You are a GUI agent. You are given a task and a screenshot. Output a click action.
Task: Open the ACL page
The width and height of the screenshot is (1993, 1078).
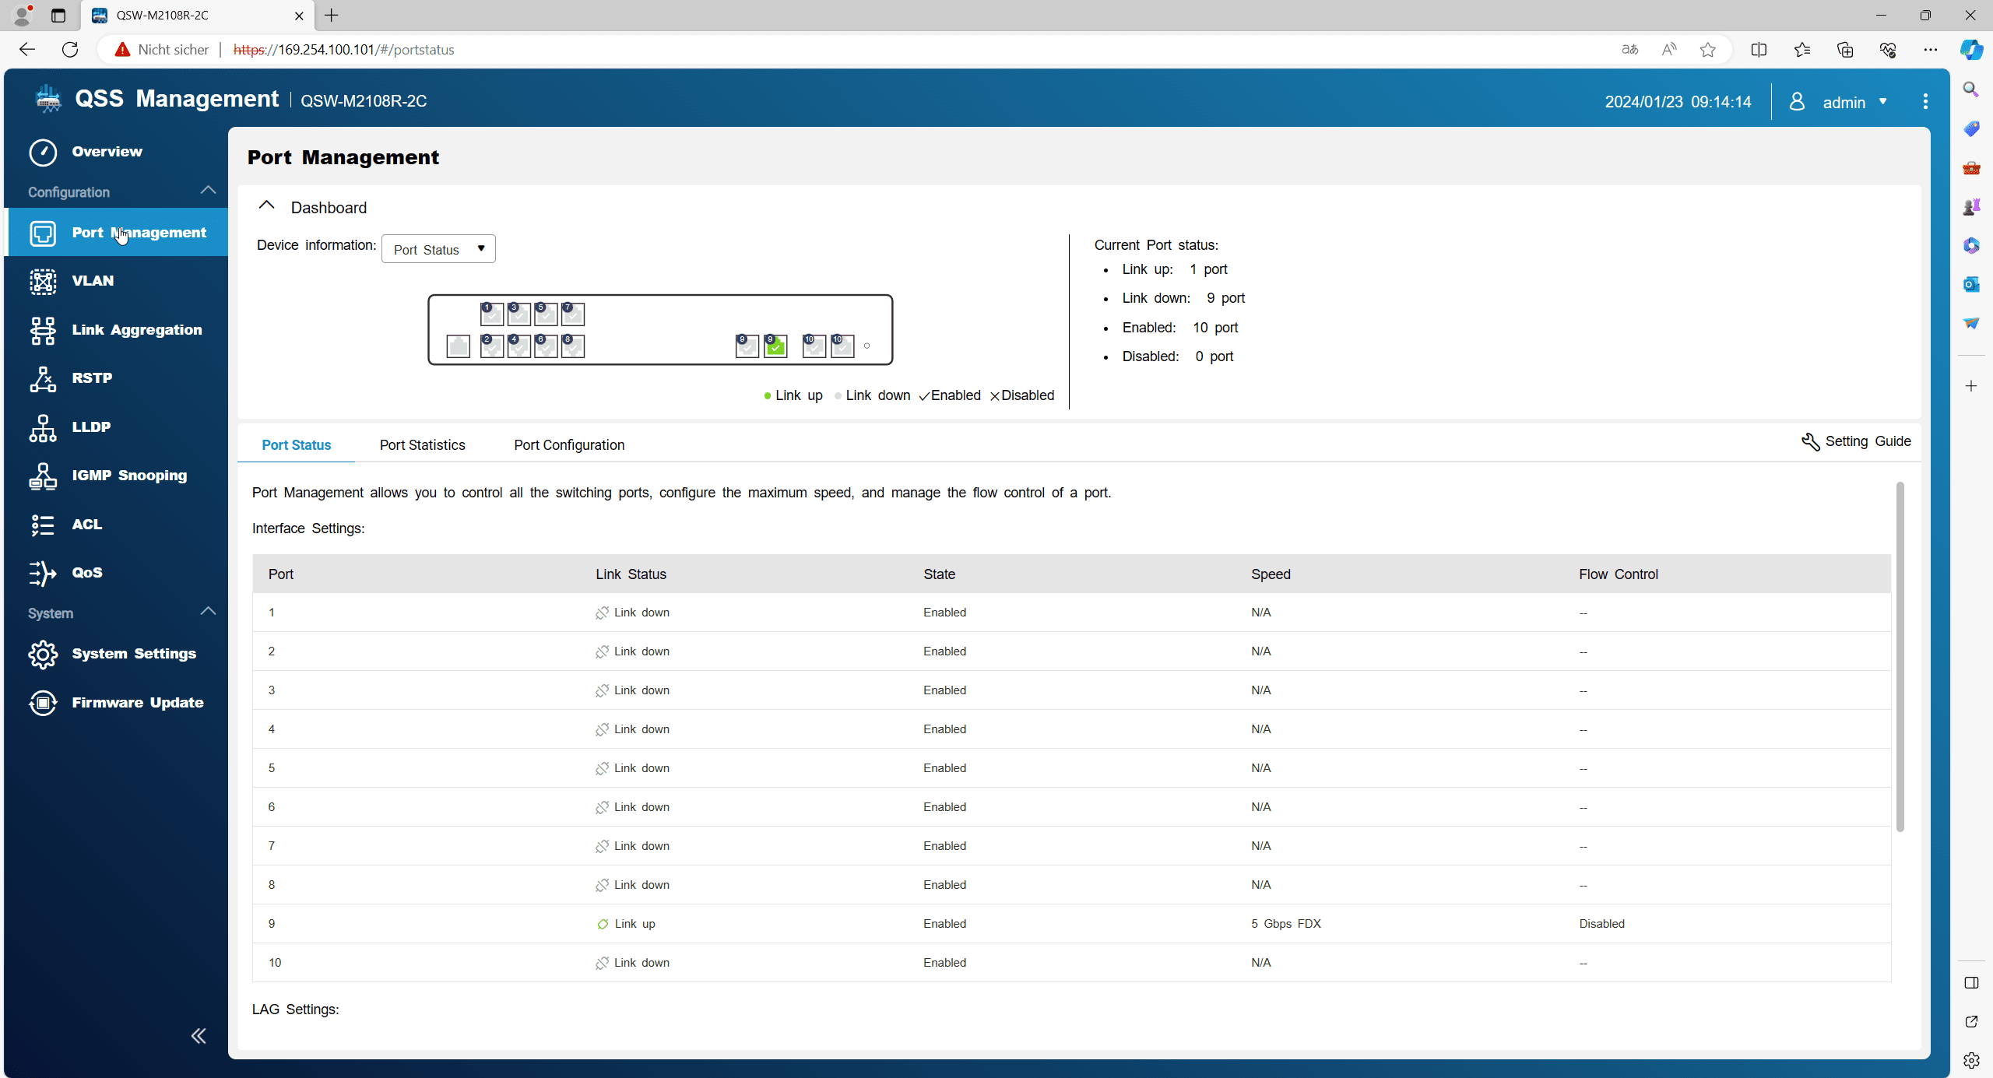pos(86,525)
